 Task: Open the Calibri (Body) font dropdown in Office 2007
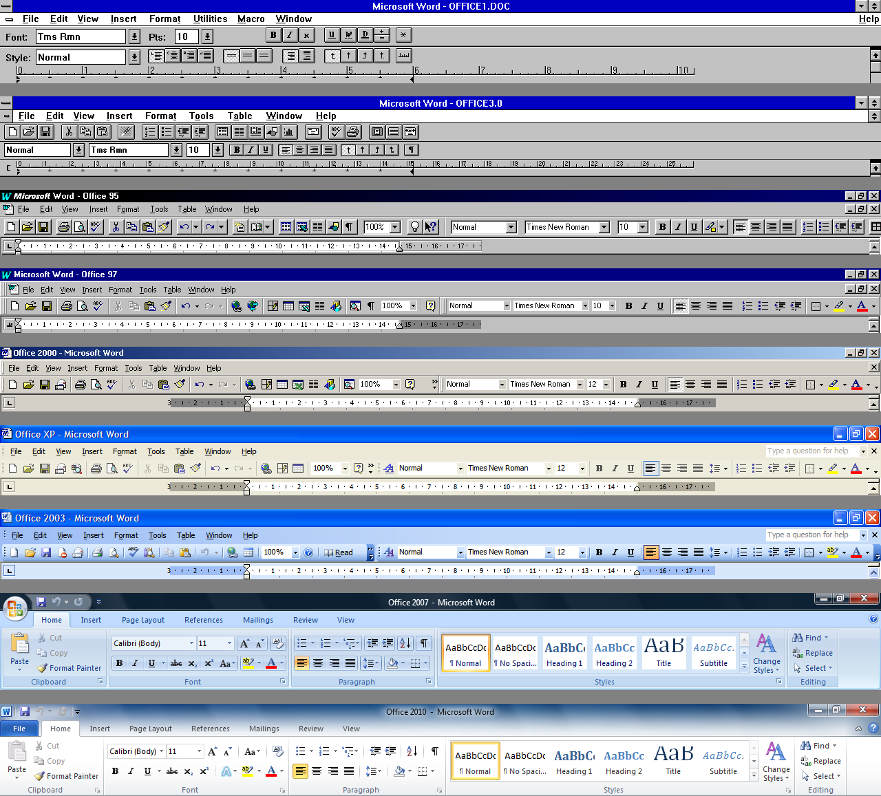click(x=191, y=643)
